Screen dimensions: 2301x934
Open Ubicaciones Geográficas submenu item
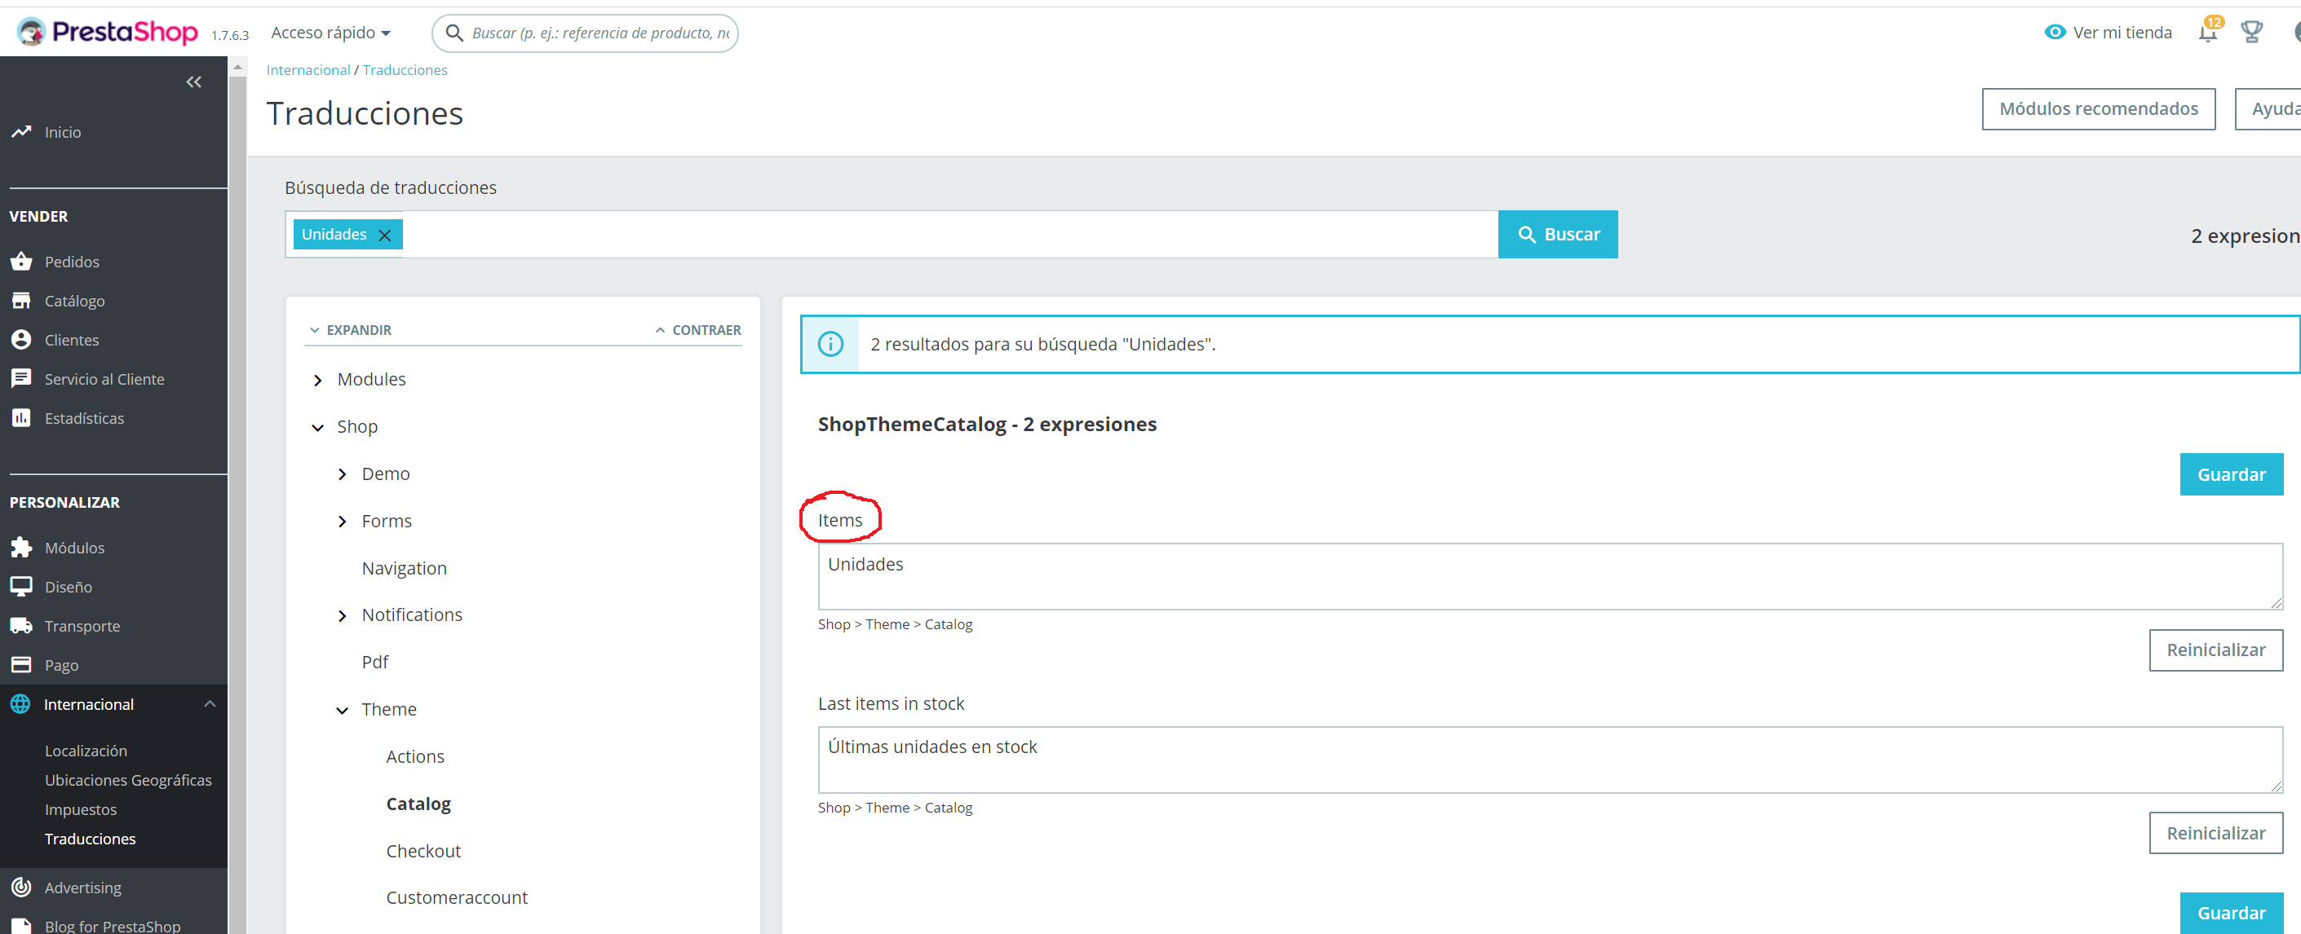pyautogui.click(x=129, y=781)
